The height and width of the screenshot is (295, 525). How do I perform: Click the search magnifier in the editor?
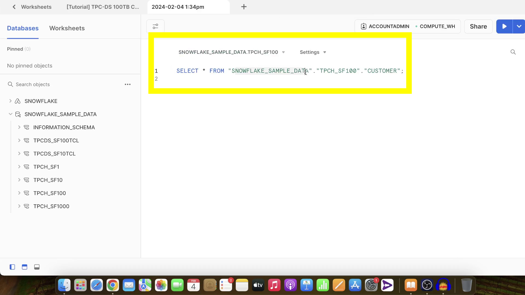coord(513,52)
